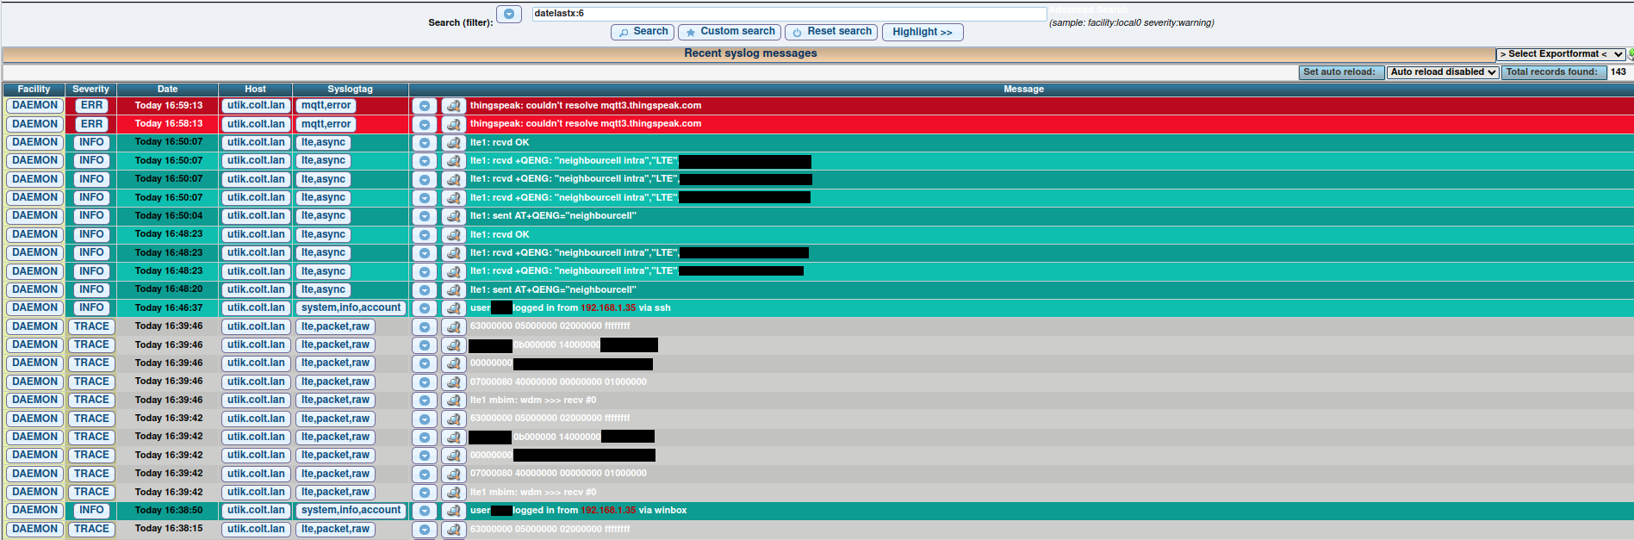Click the Message column header
Screen dimensions: 1634x540
pyautogui.click(x=1023, y=89)
